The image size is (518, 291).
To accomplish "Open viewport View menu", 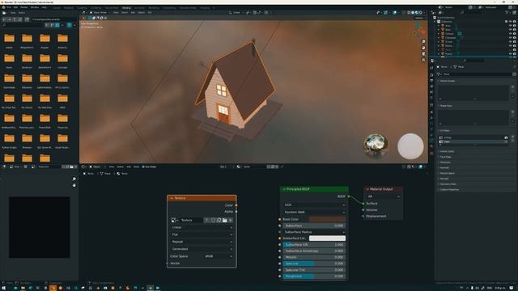I will [x=116, y=13].
